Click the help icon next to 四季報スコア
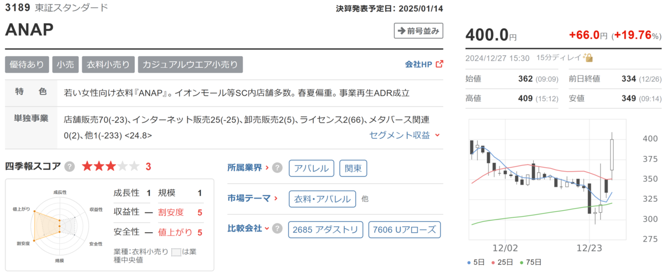Viewport: 663px width, 273px height. (70, 167)
